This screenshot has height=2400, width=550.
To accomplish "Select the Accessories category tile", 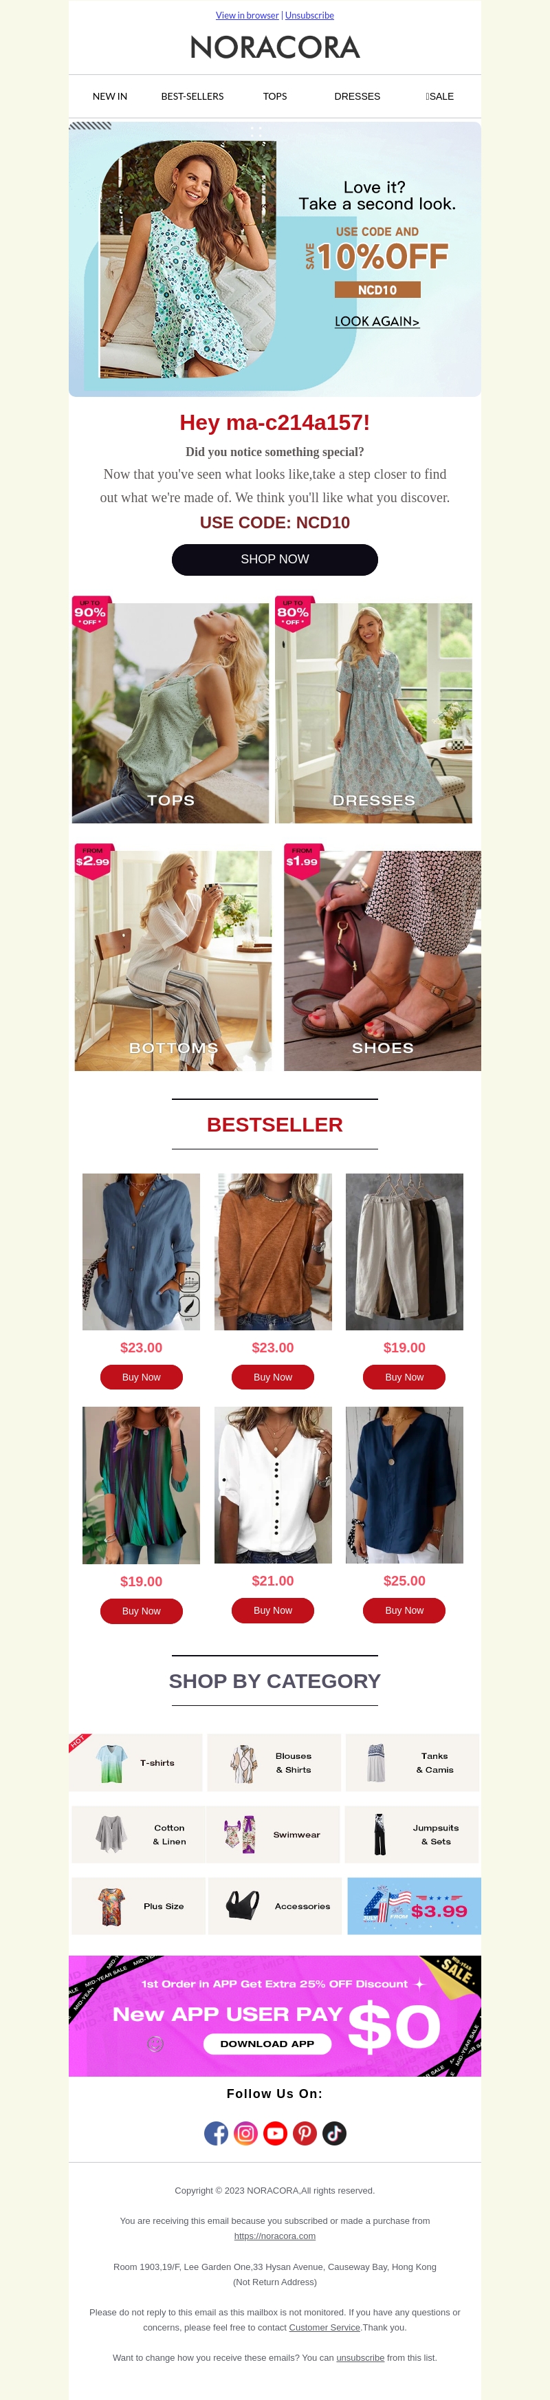I will 274,1906.
